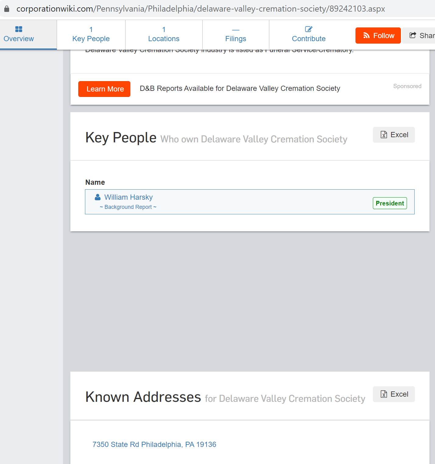This screenshot has width=435, height=464.
Task: Click the corporationwiki.com URL in the address bar
Action: pyautogui.click(x=201, y=9)
